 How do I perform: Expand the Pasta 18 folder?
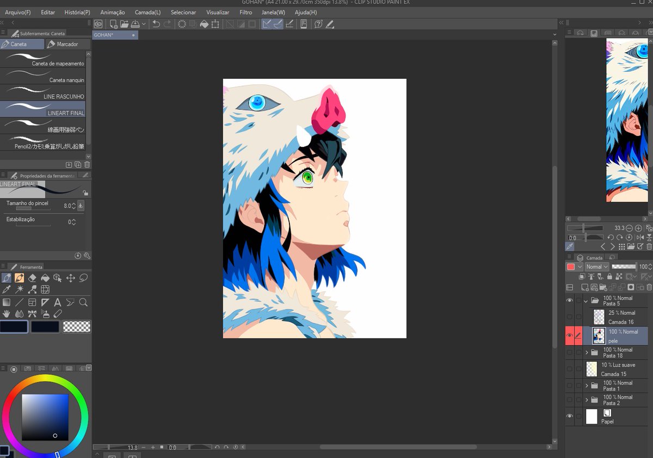click(586, 352)
